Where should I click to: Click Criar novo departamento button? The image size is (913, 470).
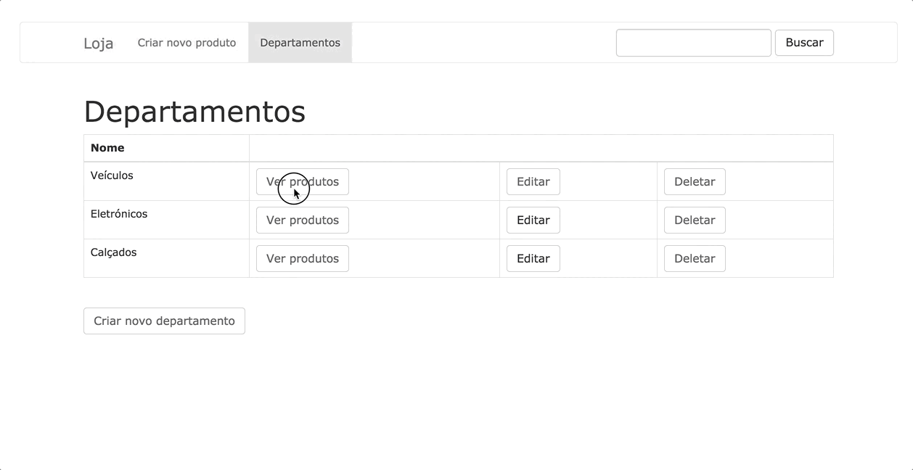pos(164,321)
